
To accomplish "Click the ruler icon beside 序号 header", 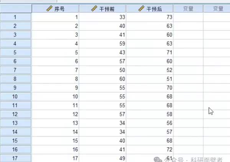I will 49,8.
